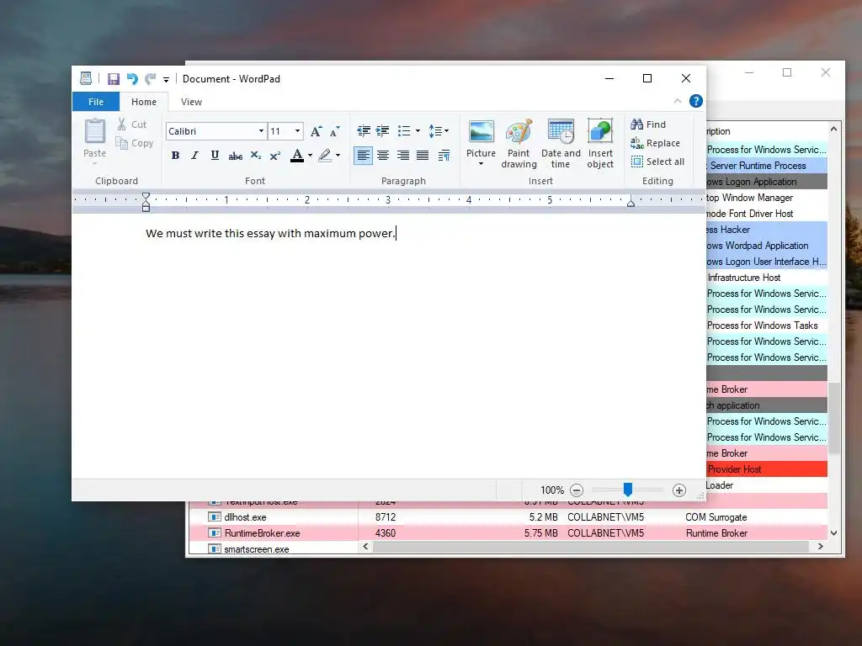Expand the Picture dropdown arrow

point(481,164)
